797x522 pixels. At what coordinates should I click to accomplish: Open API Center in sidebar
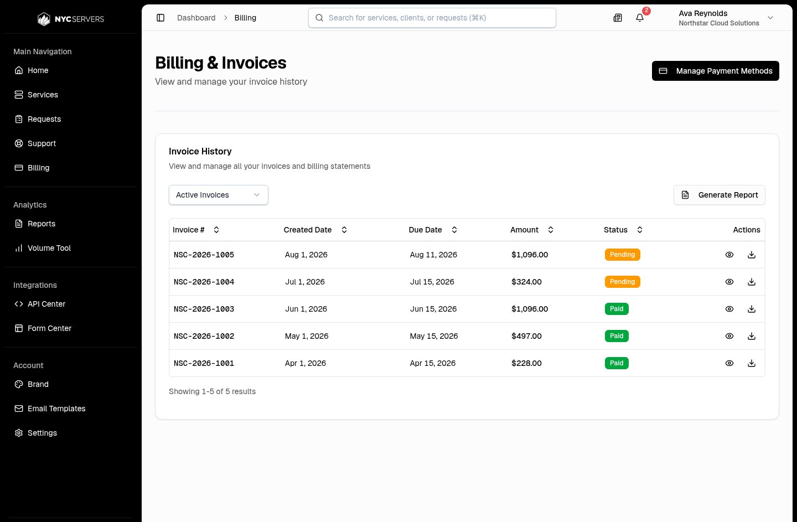71,304
